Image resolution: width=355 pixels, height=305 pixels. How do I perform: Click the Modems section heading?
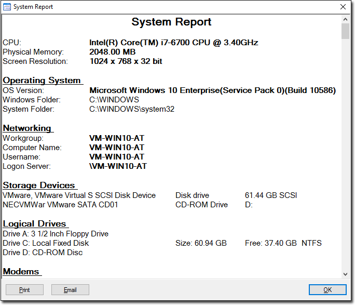coord(21,272)
